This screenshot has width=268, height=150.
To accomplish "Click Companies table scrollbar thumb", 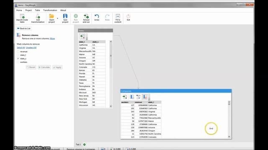I will pos(229,104).
